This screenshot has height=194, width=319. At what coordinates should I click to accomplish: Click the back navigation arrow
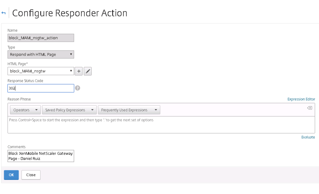[x=4, y=13]
